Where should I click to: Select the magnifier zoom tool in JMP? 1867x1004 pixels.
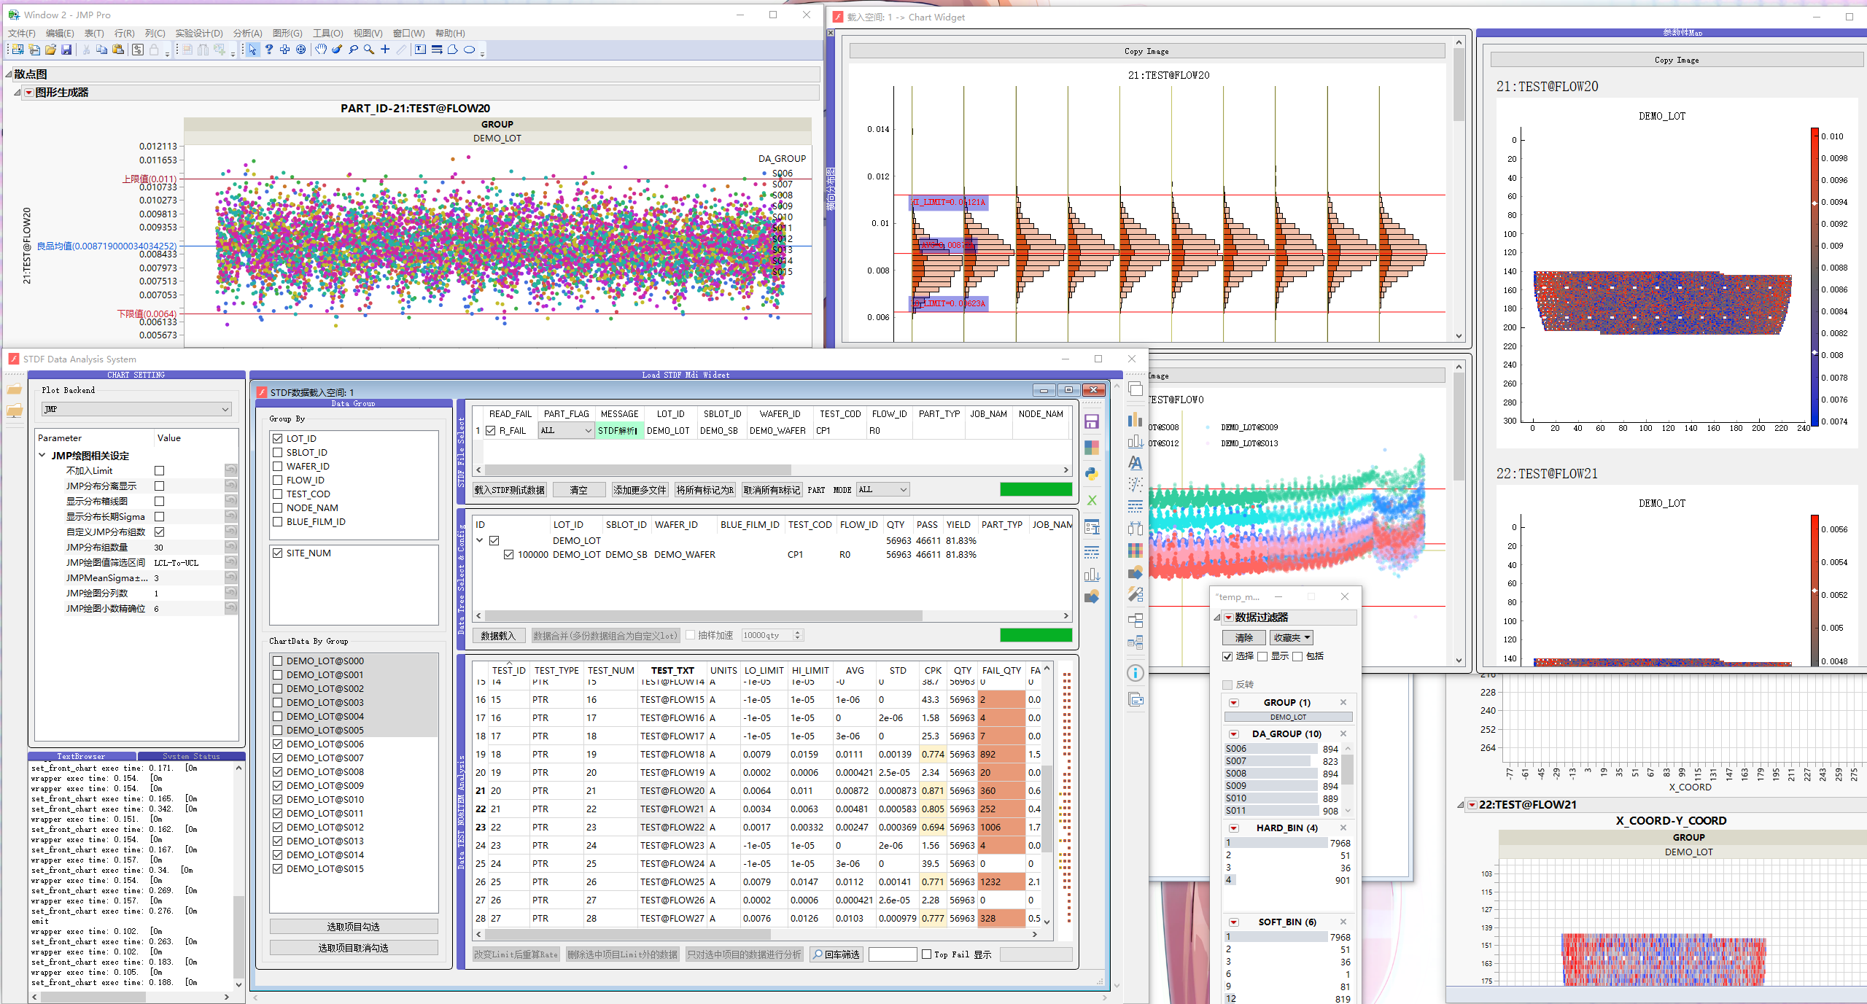(369, 50)
